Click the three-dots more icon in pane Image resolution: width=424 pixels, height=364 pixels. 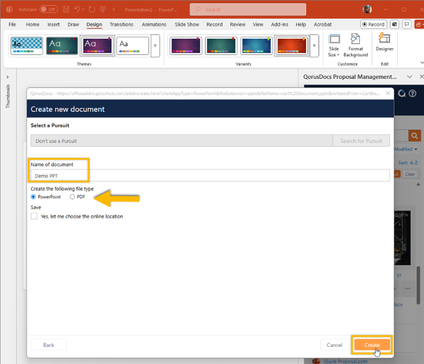point(407,288)
